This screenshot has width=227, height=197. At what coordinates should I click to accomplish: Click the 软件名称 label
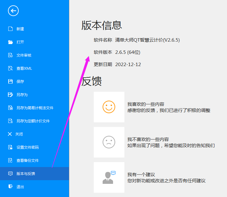tap(103, 40)
